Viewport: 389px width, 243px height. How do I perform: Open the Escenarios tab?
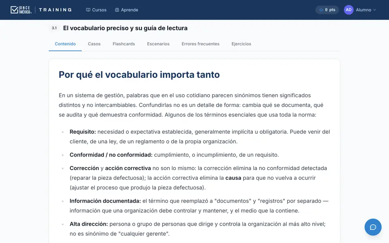pyautogui.click(x=158, y=44)
